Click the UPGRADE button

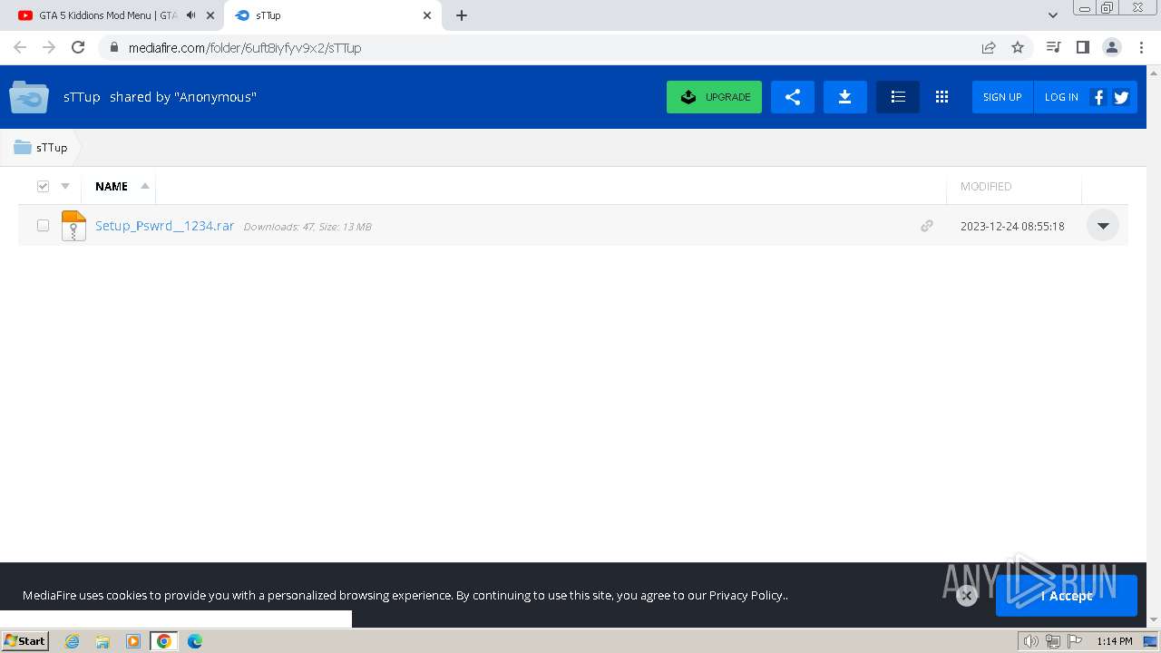(x=714, y=97)
